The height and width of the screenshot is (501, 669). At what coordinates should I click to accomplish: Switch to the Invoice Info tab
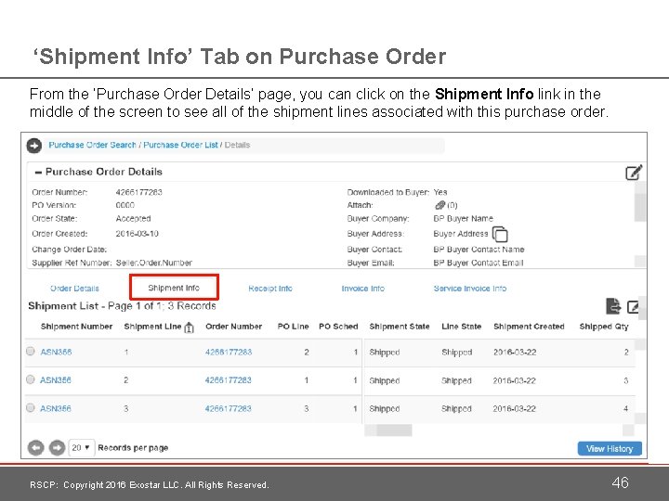362,289
